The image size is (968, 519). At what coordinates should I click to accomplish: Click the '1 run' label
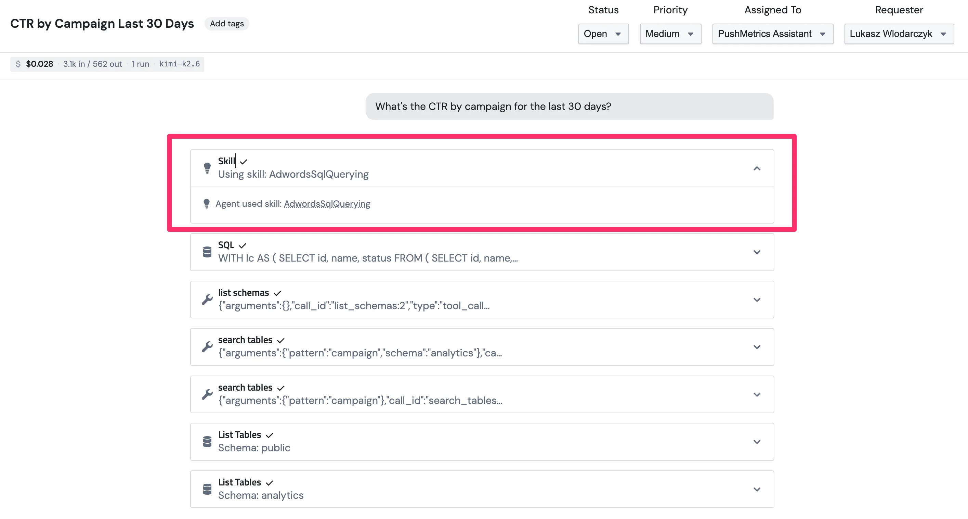click(141, 64)
